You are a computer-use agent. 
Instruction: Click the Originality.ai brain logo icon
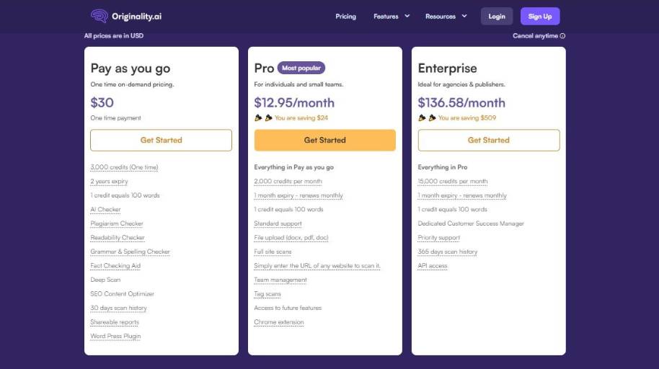(99, 16)
